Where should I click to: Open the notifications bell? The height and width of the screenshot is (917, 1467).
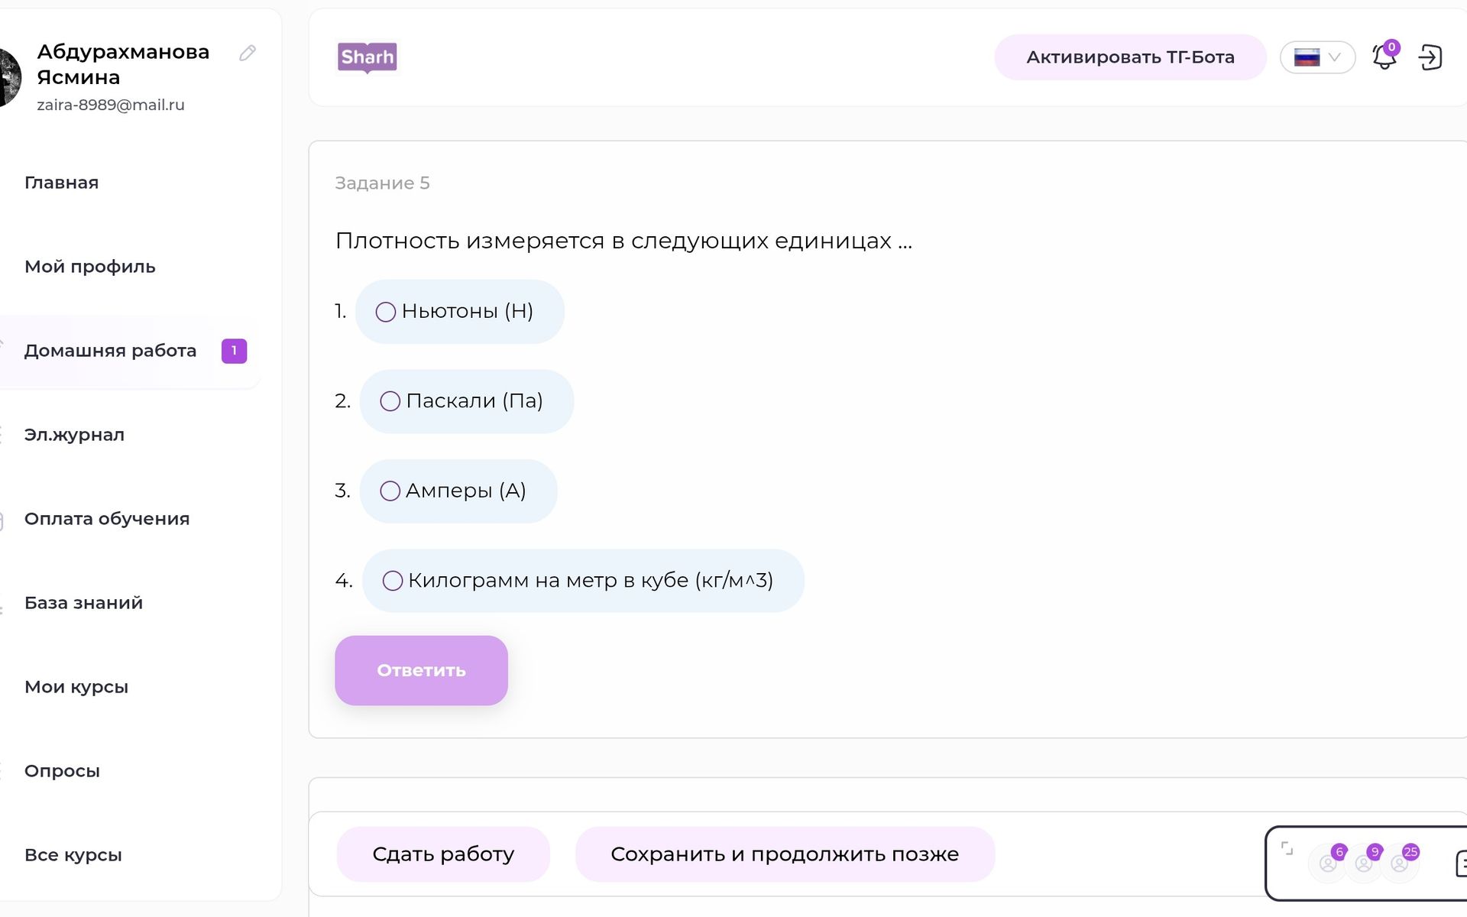point(1384,57)
